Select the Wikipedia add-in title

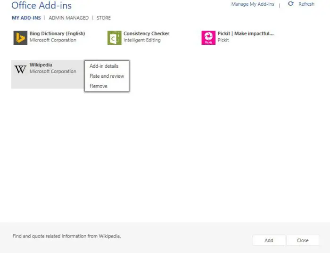pyautogui.click(x=41, y=65)
